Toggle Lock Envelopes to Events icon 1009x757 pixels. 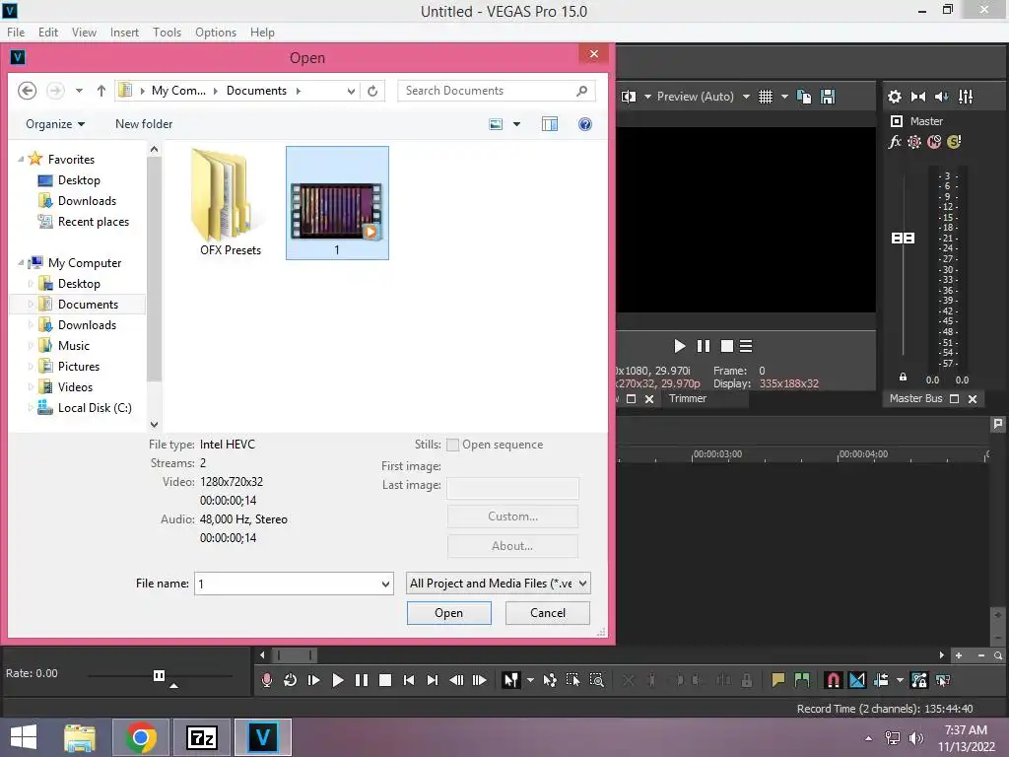click(919, 680)
